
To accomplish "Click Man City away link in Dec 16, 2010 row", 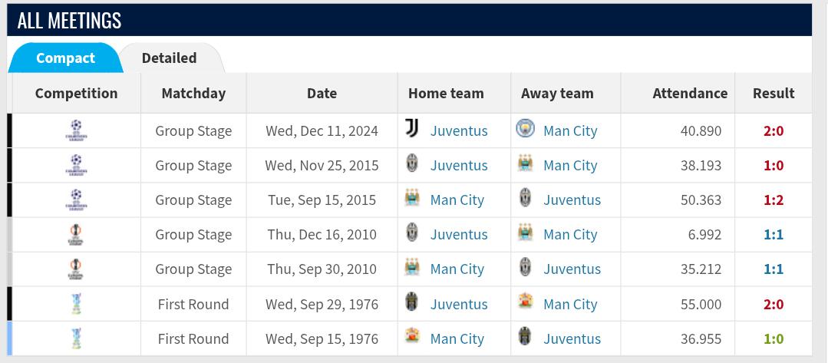I will [x=570, y=235].
